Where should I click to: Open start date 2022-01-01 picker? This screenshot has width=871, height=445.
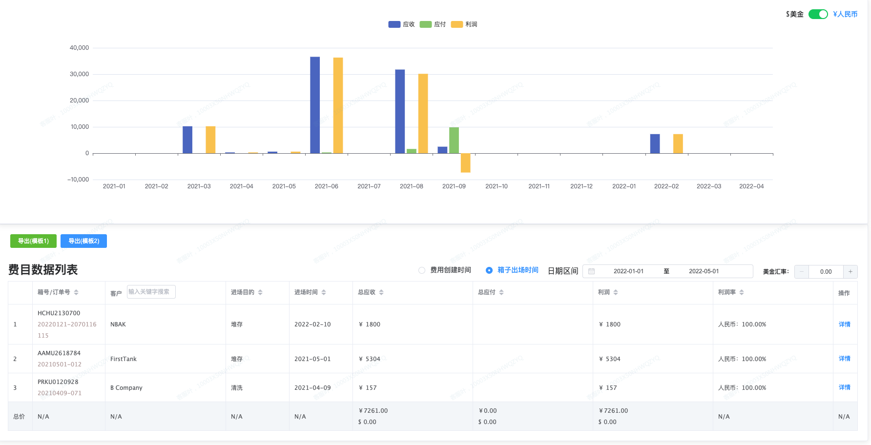point(628,271)
